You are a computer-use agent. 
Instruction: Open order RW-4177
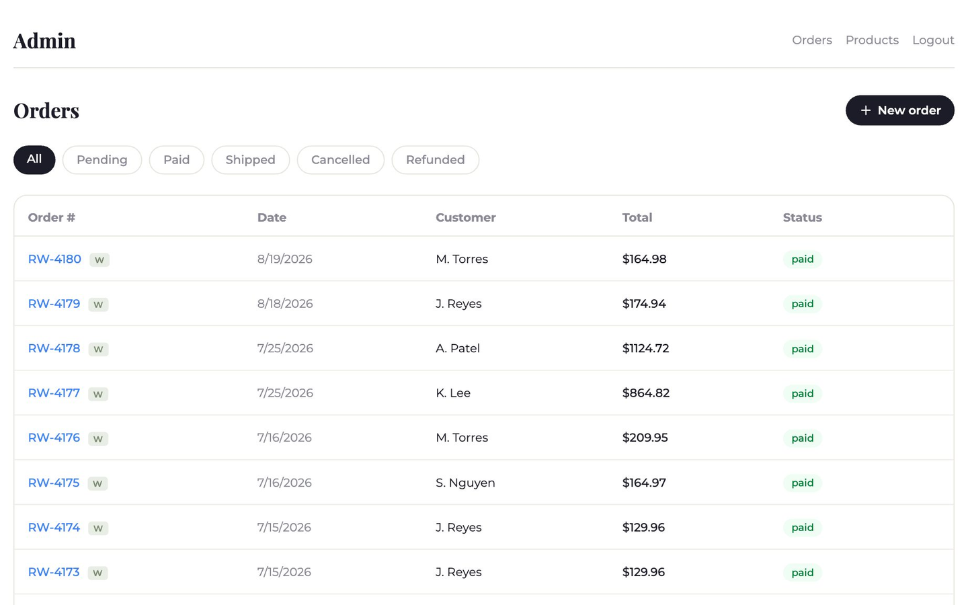coord(54,393)
